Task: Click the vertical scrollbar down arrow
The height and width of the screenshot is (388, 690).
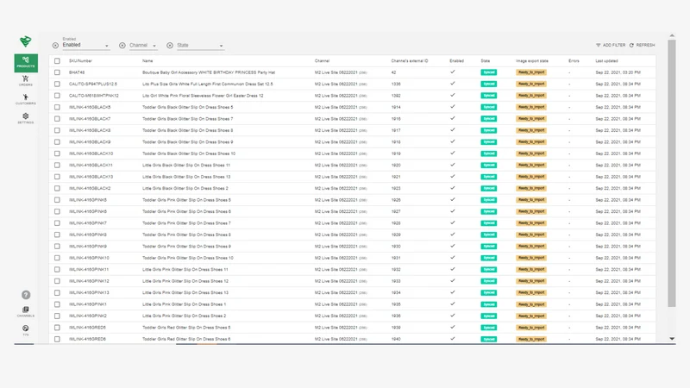Action: click(672, 339)
